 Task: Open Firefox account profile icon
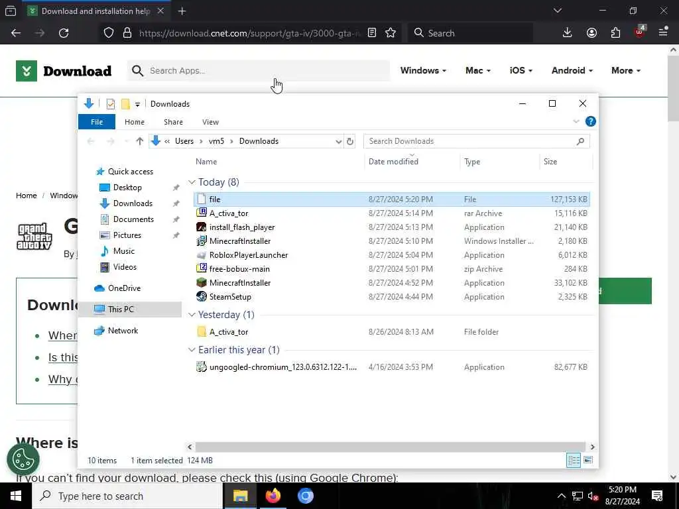(591, 33)
